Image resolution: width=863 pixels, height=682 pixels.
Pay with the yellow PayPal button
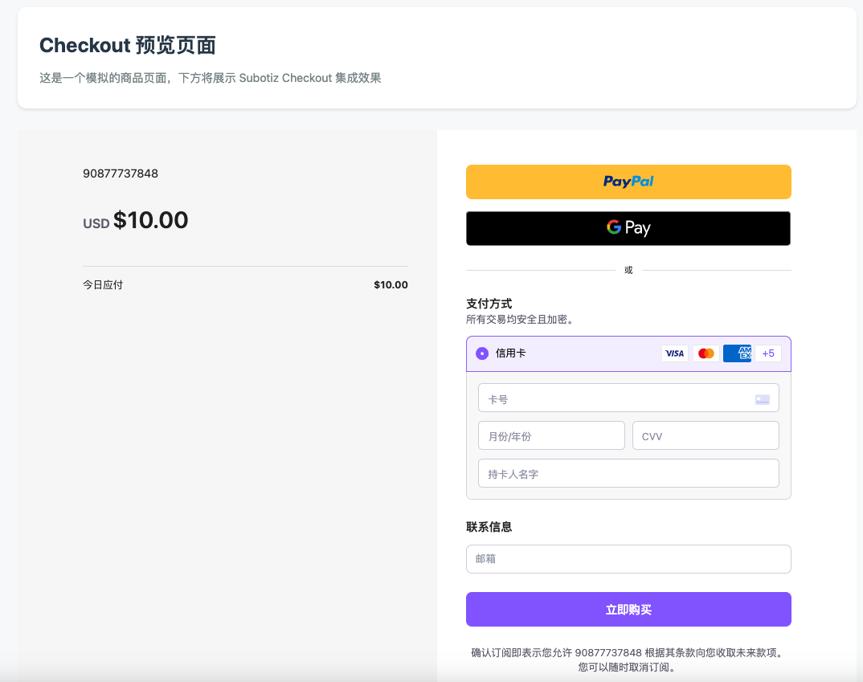[x=628, y=182]
